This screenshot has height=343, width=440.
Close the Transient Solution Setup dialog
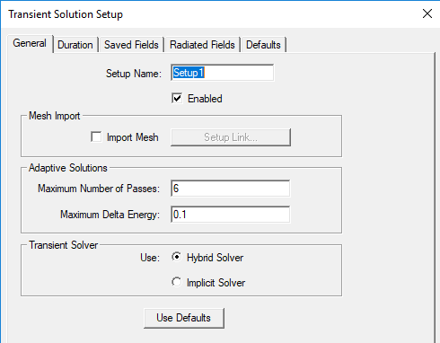click(427, 13)
